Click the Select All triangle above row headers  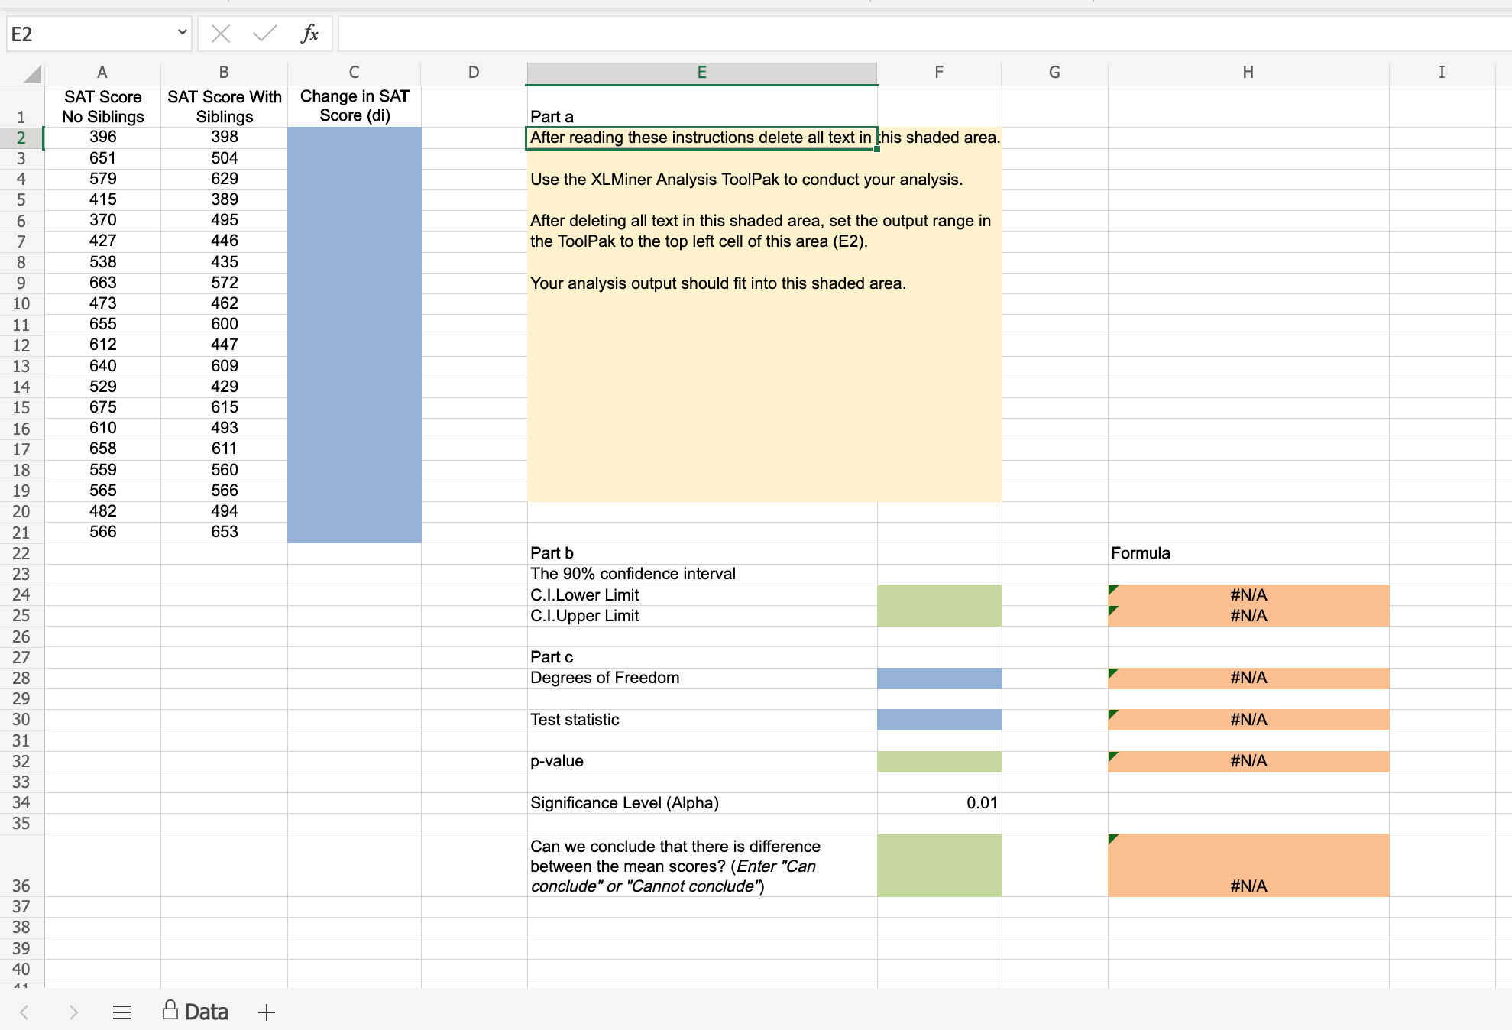pyautogui.click(x=30, y=72)
